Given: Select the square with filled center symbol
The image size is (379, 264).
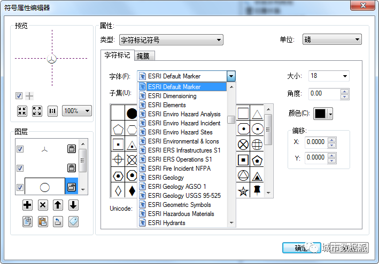Looking at the screenshot, I should coord(243,160).
